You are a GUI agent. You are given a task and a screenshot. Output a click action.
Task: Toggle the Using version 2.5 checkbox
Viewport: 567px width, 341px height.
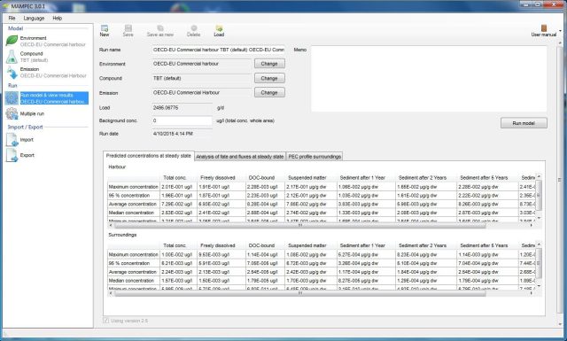[x=105, y=321]
